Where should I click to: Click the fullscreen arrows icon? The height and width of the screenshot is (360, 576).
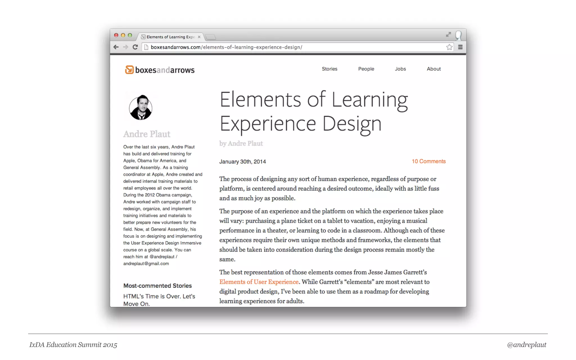448,35
